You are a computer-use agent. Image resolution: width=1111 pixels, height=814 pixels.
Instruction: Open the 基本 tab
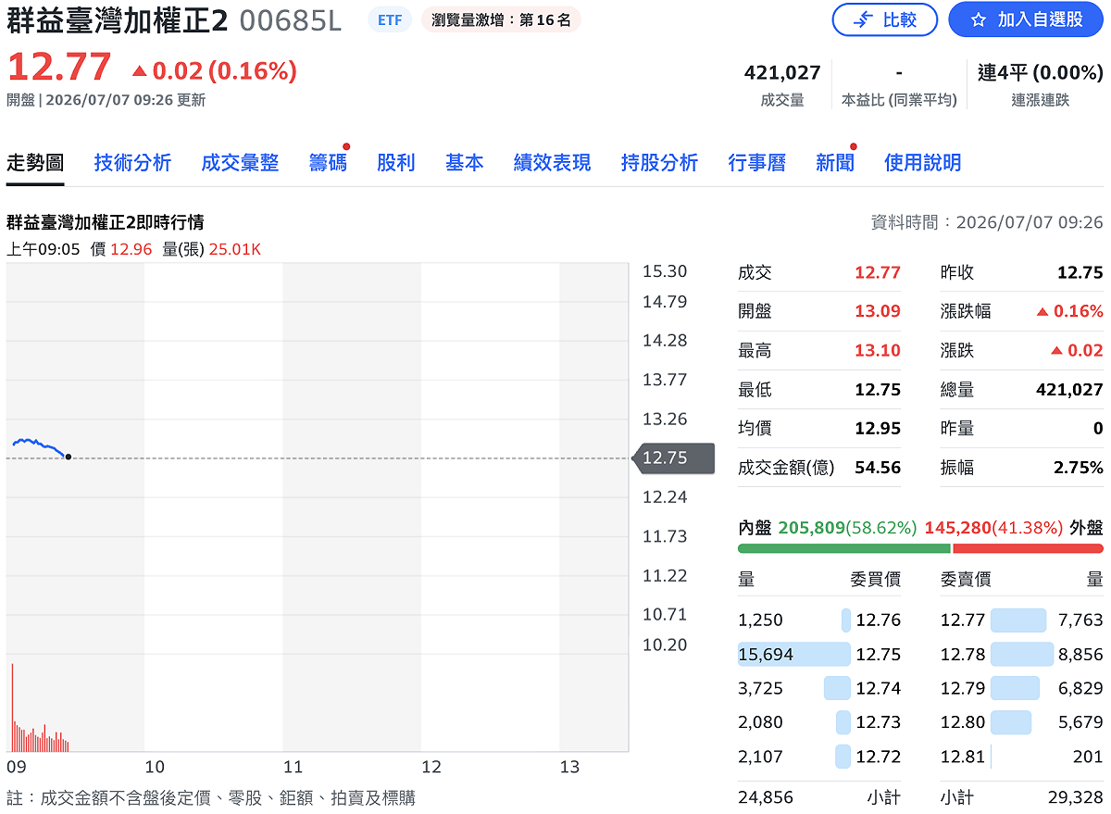click(465, 163)
